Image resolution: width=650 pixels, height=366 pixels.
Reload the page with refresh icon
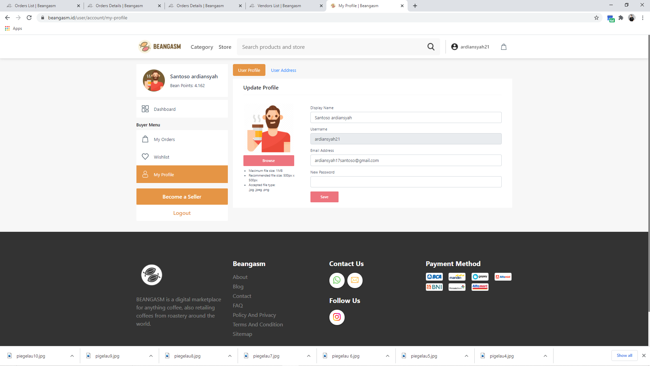click(29, 18)
